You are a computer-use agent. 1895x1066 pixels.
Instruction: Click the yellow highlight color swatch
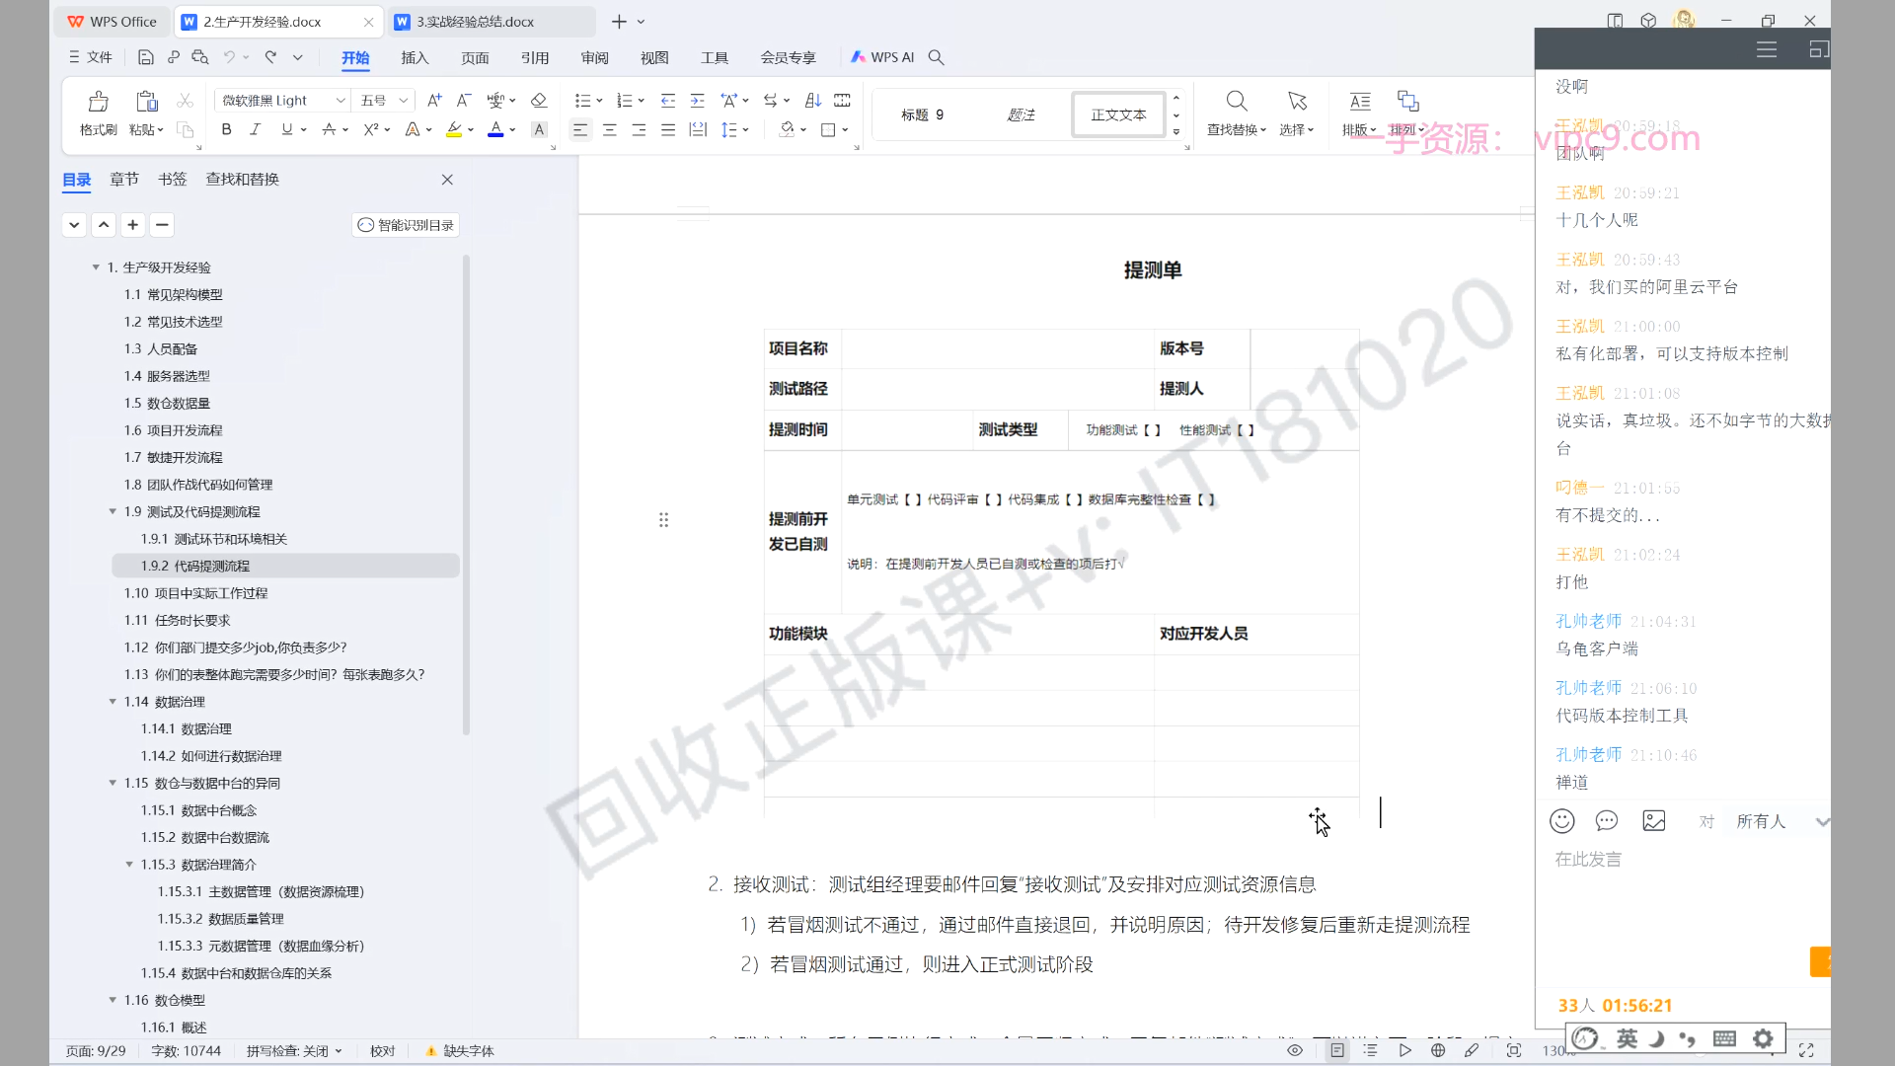point(453,129)
